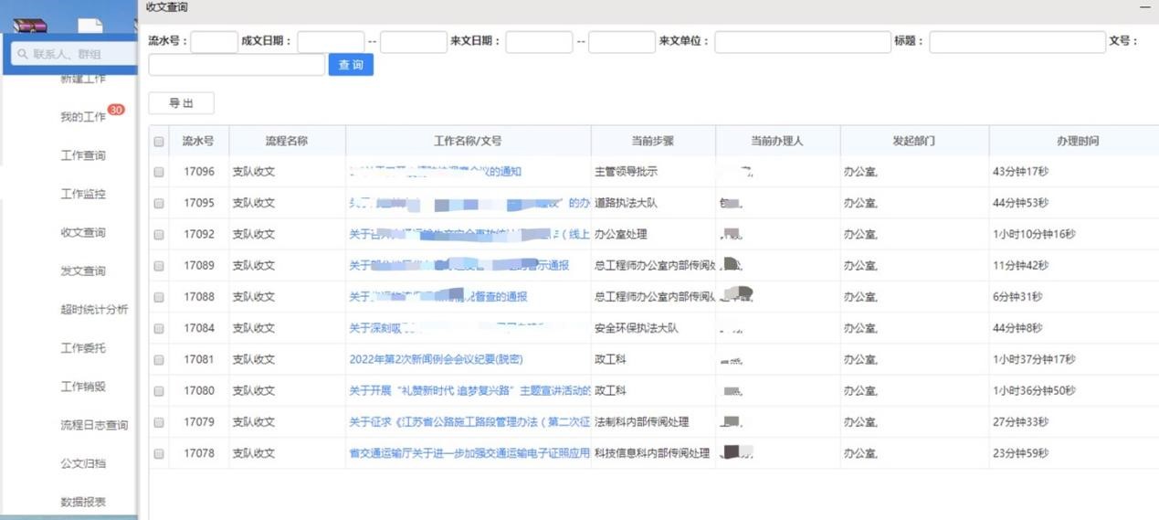Click the 成文日期 end date field
Screen dimensions: 1159x520
[x=413, y=42]
